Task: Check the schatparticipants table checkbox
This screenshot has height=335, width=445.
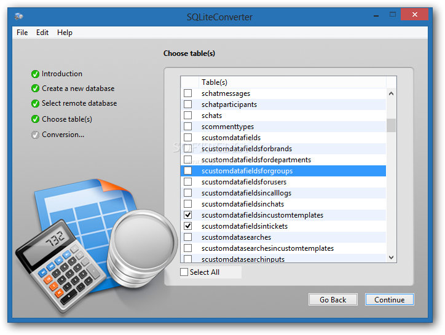Action: [x=187, y=104]
